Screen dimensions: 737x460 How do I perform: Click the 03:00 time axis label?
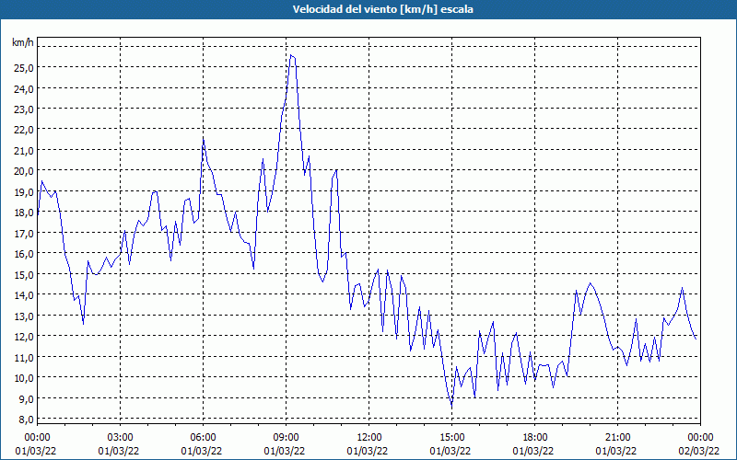tap(121, 438)
